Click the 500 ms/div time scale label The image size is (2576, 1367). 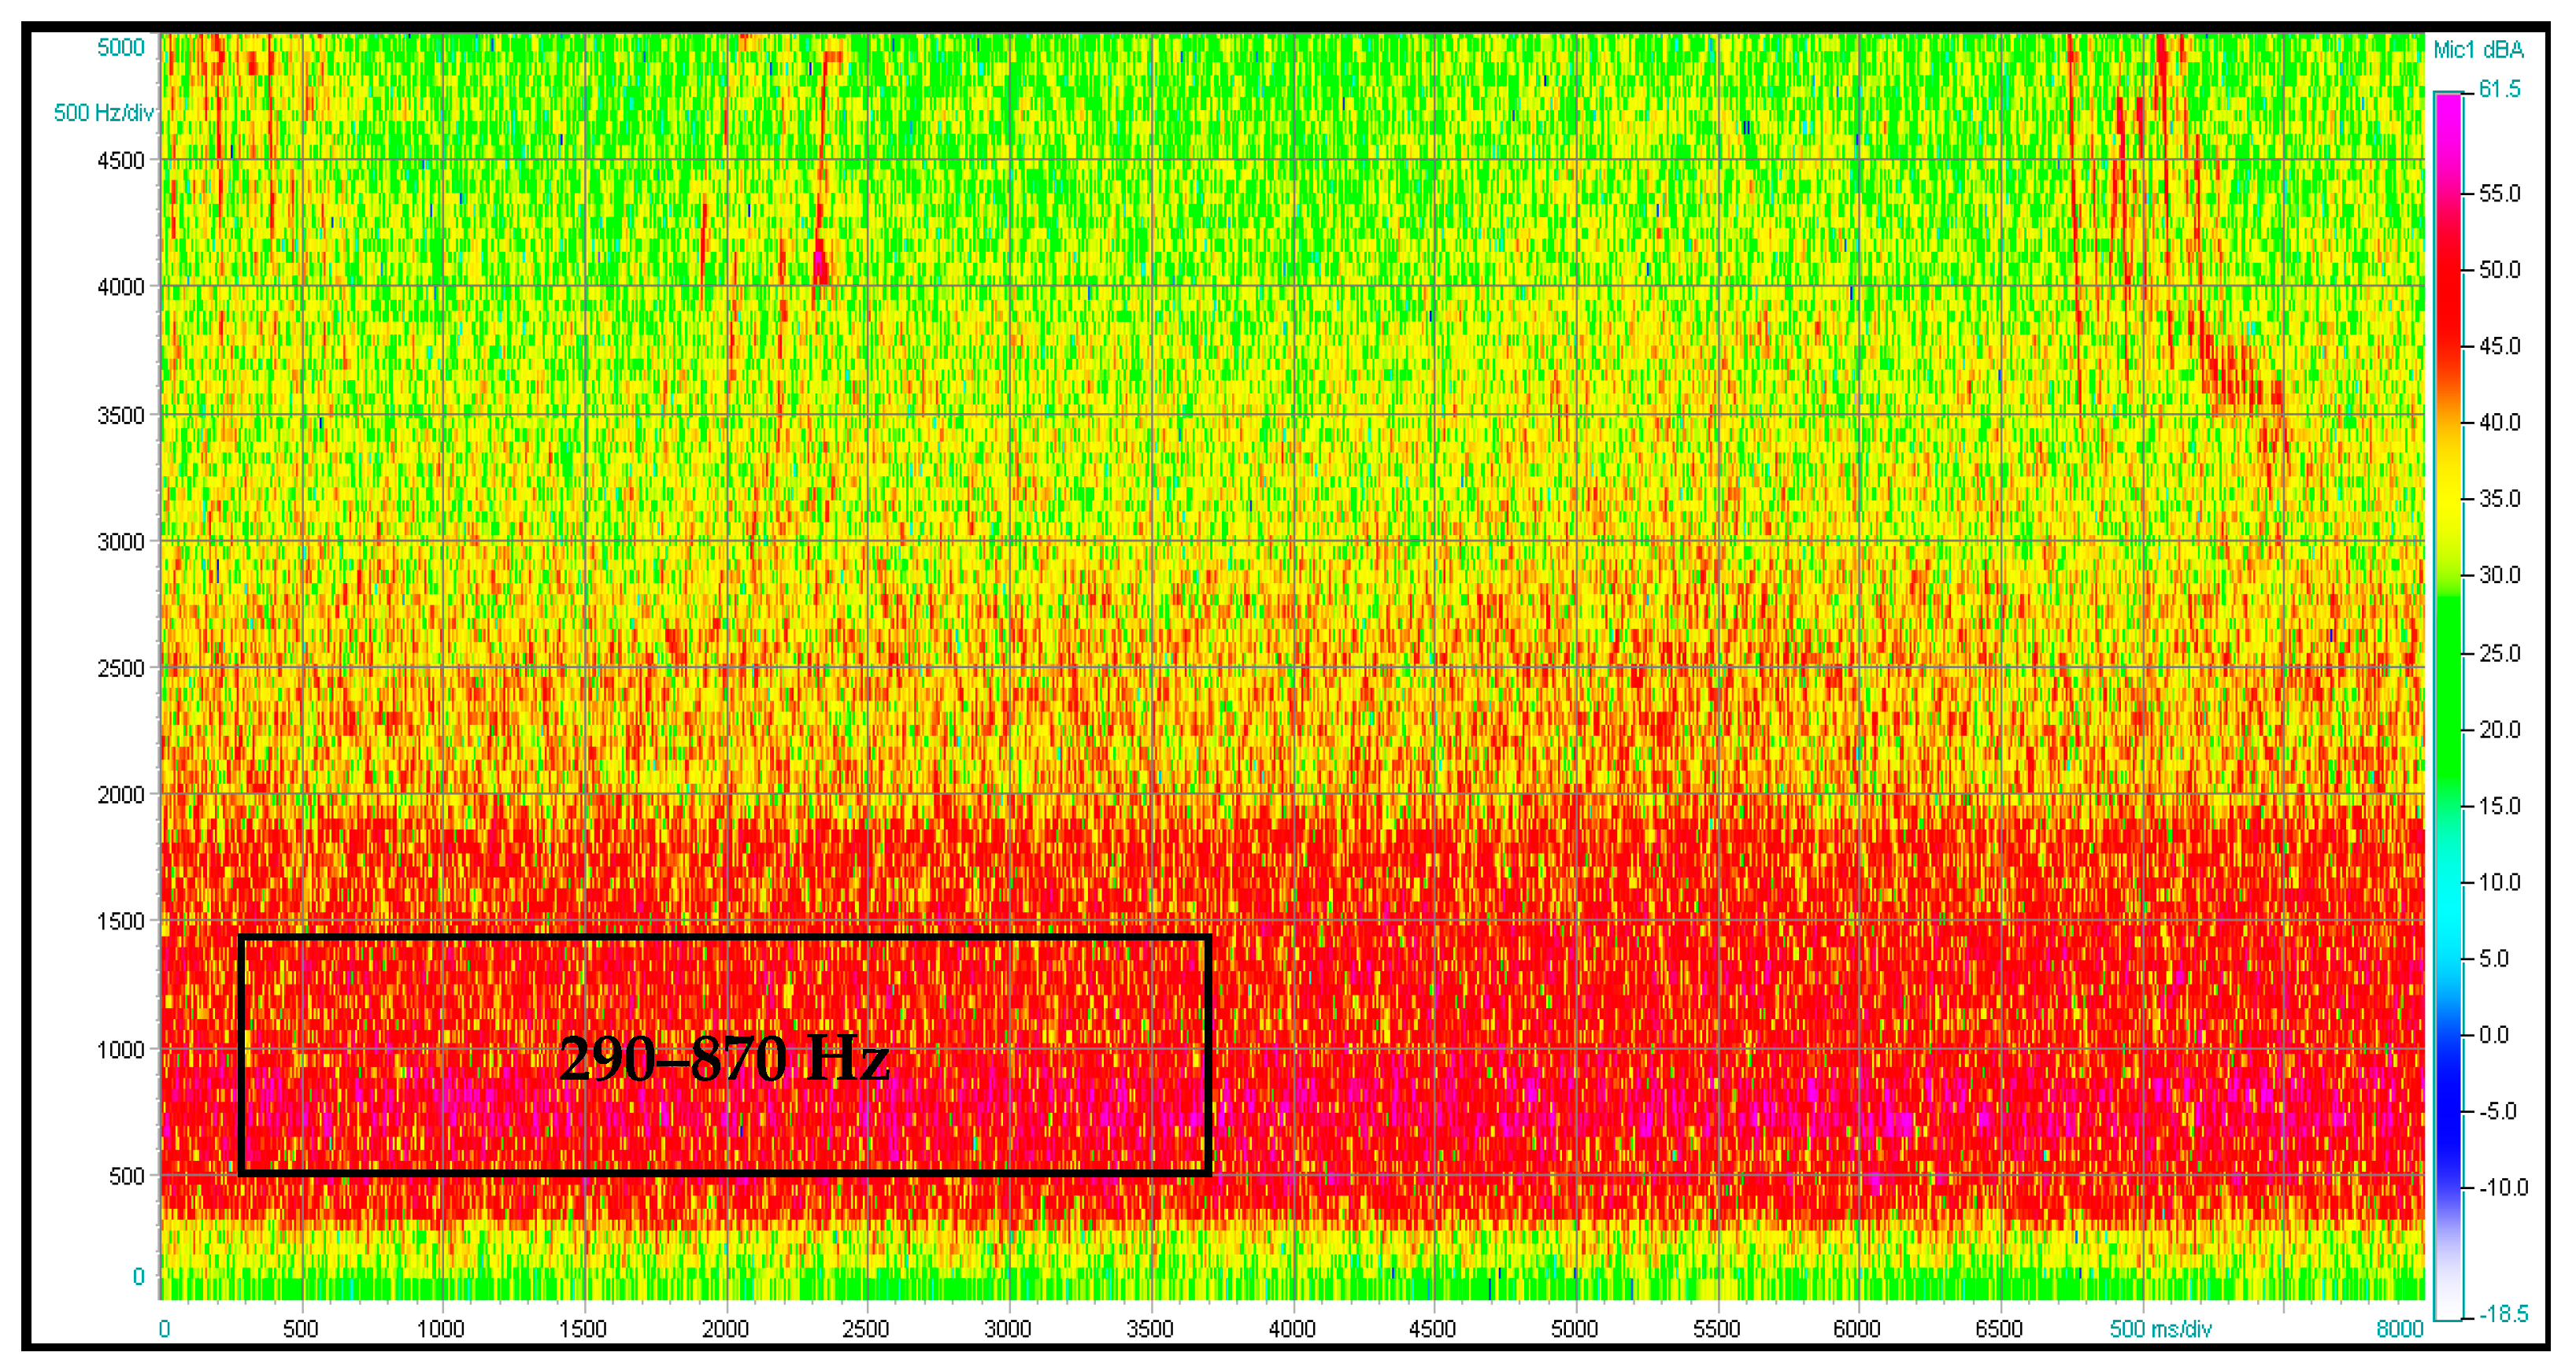click(2160, 1329)
